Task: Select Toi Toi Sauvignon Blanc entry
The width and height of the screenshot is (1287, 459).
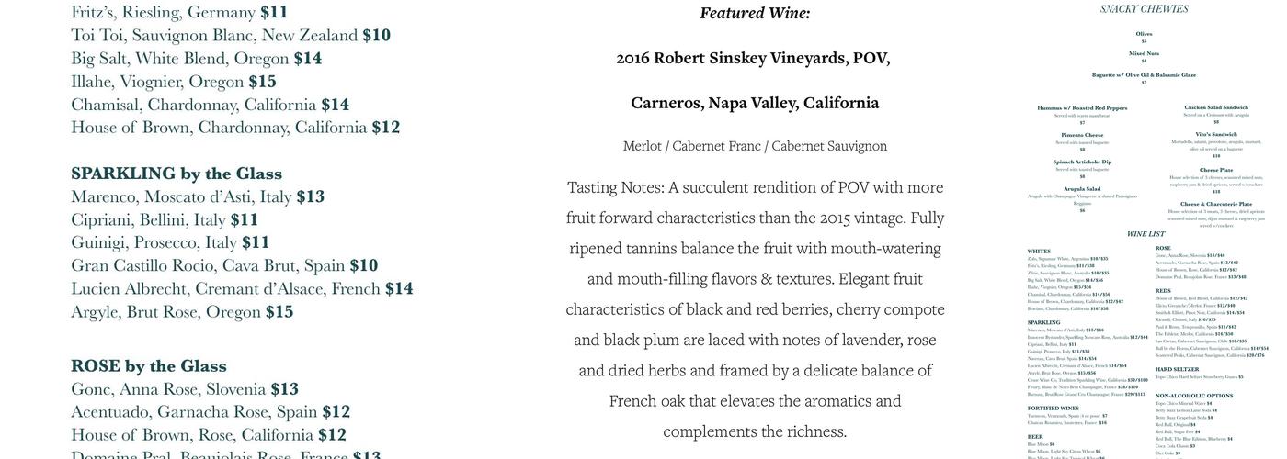Action: point(231,35)
